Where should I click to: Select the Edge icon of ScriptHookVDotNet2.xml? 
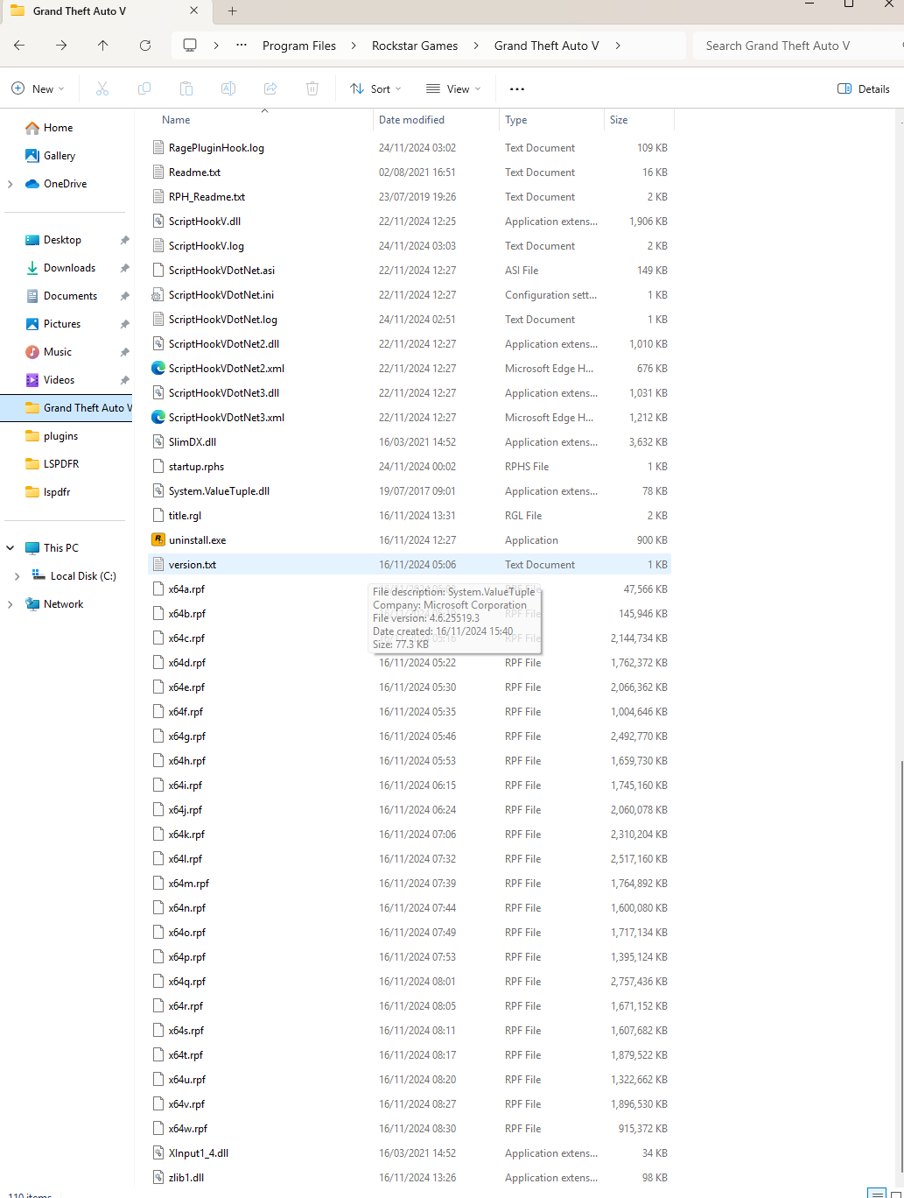tap(158, 369)
